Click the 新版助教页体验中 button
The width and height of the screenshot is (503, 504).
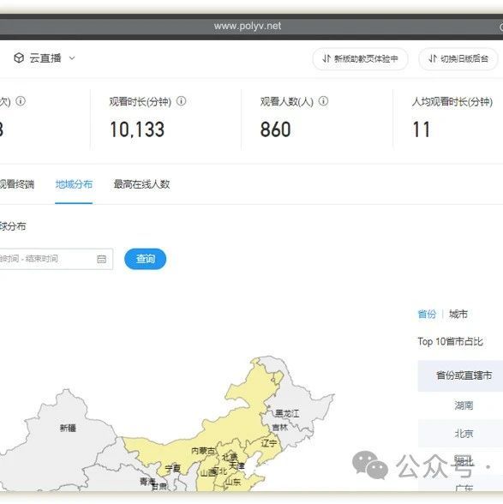[360, 59]
